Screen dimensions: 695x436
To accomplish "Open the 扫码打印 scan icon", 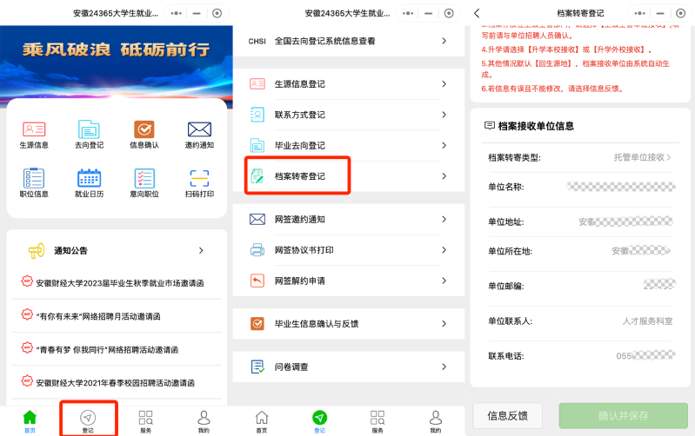I will (199, 180).
